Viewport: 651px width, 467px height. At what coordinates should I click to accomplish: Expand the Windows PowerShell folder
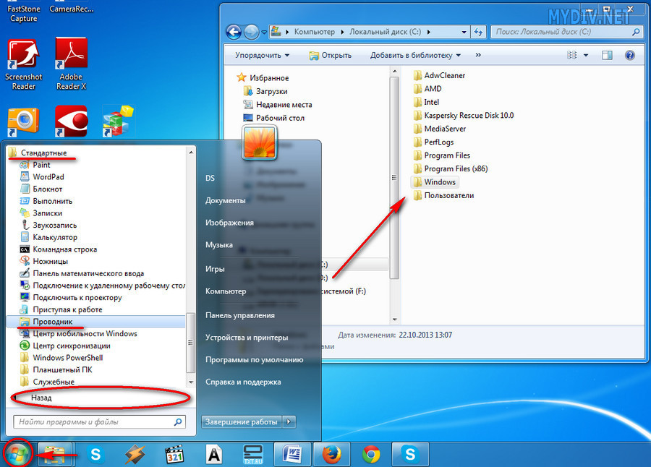click(x=61, y=357)
